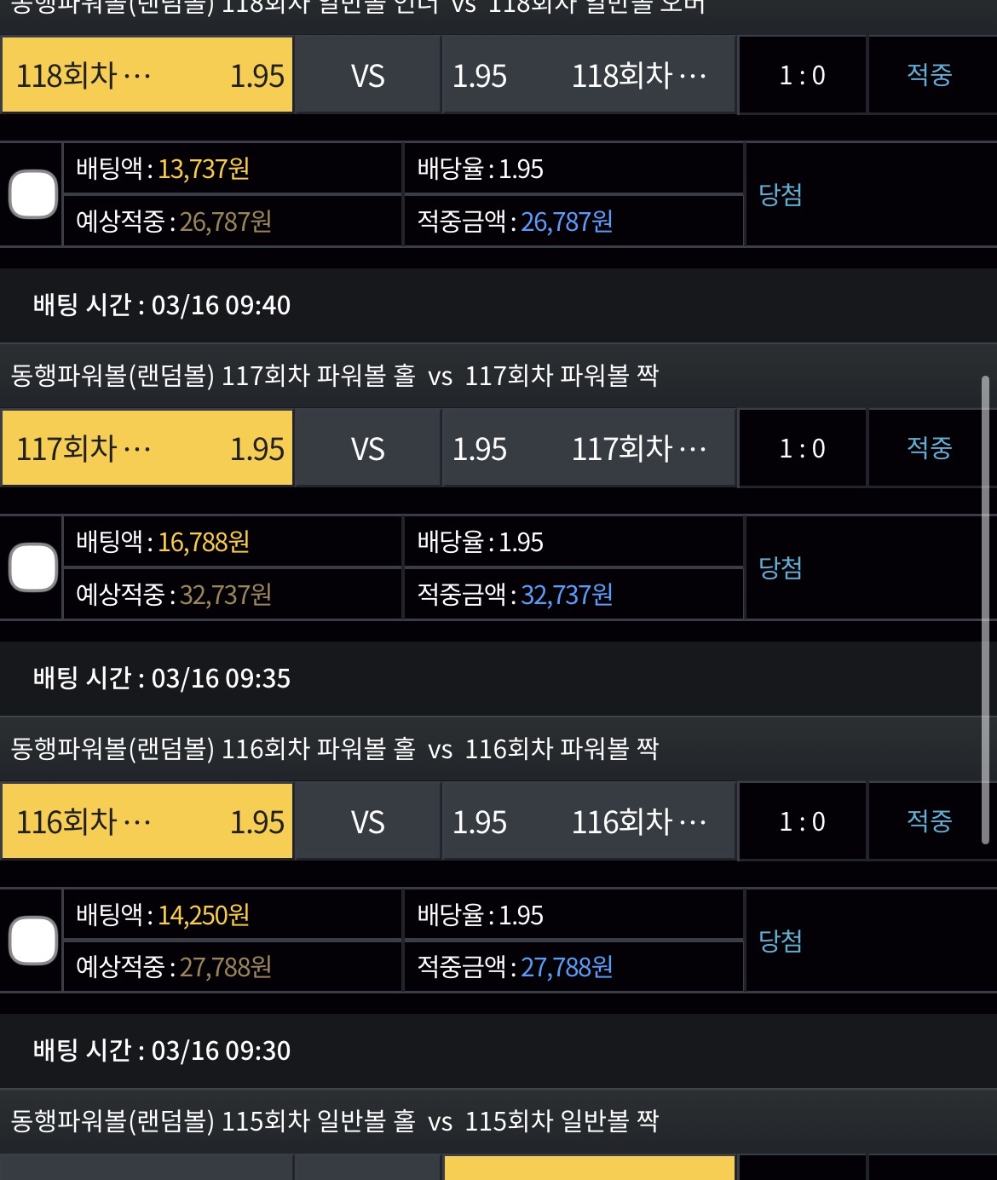Viewport: 997px width, 1180px height.
Task: Click the vertical scrollbar on right edge
Action: pos(986,609)
